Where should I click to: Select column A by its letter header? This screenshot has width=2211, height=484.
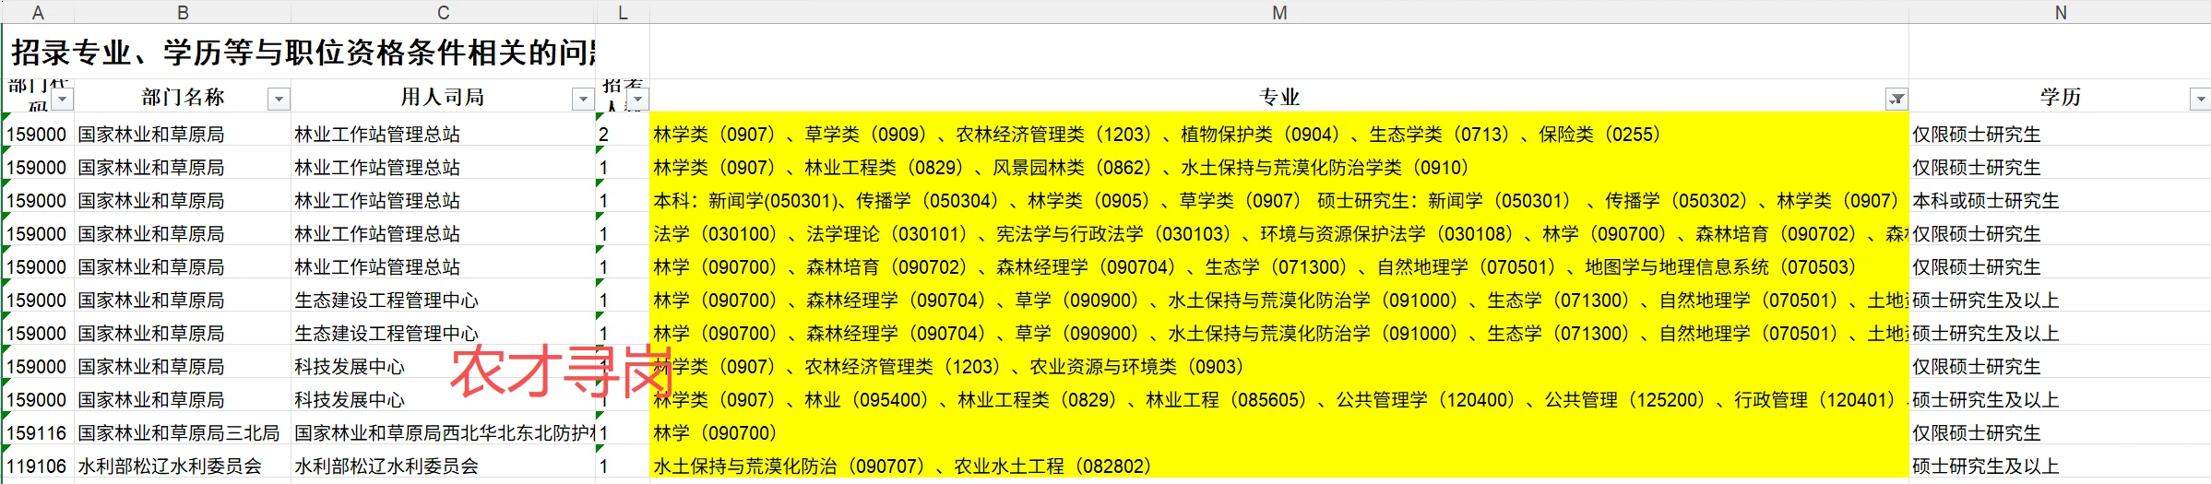[x=38, y=12]
